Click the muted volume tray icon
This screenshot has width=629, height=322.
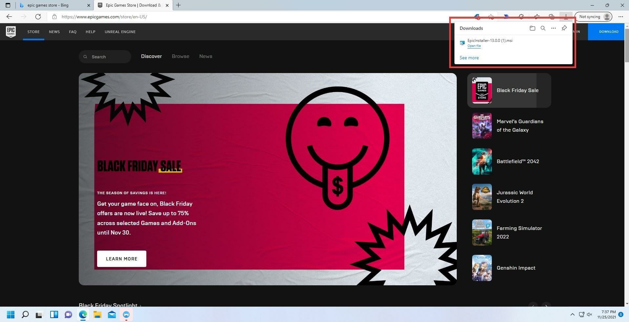[589, 314]
